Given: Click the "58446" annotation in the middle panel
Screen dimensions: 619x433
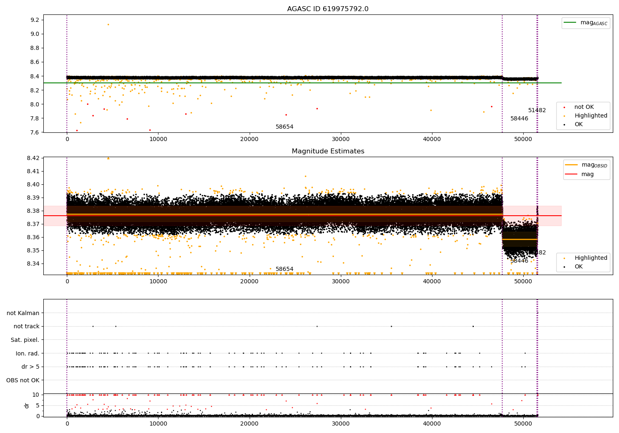Looking at the screenshot, I should (519, 261).
